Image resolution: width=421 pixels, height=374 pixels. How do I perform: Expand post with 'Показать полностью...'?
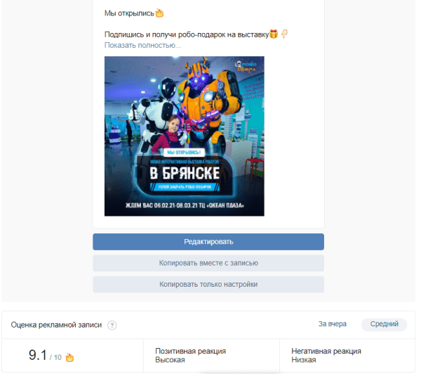tap(142, 45)
